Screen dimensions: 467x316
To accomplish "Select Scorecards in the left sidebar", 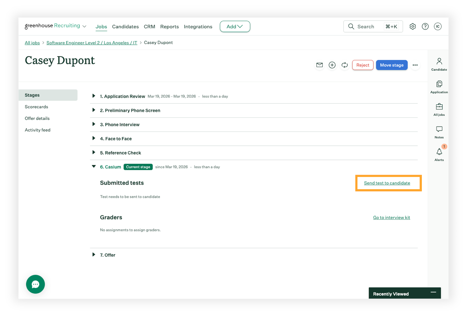I will 36,107.
